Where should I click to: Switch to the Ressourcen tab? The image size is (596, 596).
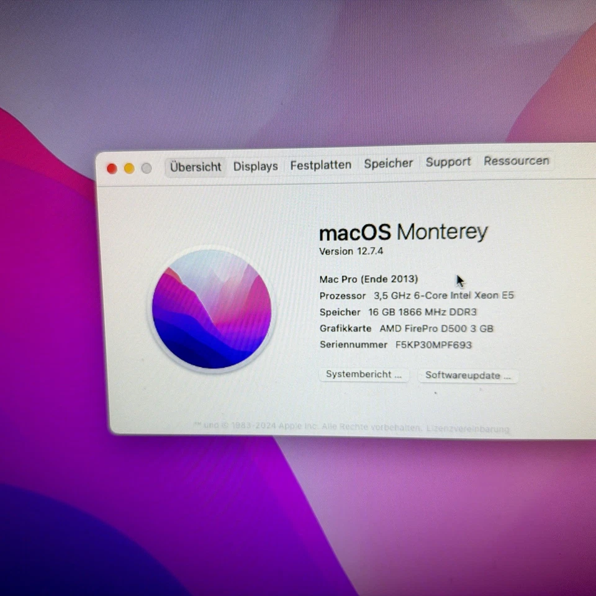(x=516, y=161)
